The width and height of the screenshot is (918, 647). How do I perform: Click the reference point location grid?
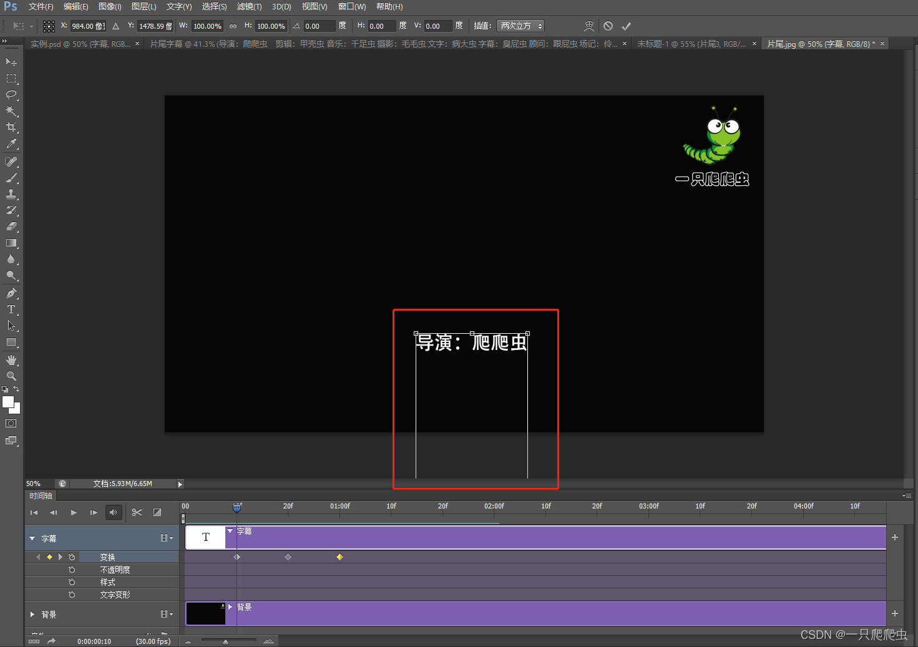tap(49, 26)
